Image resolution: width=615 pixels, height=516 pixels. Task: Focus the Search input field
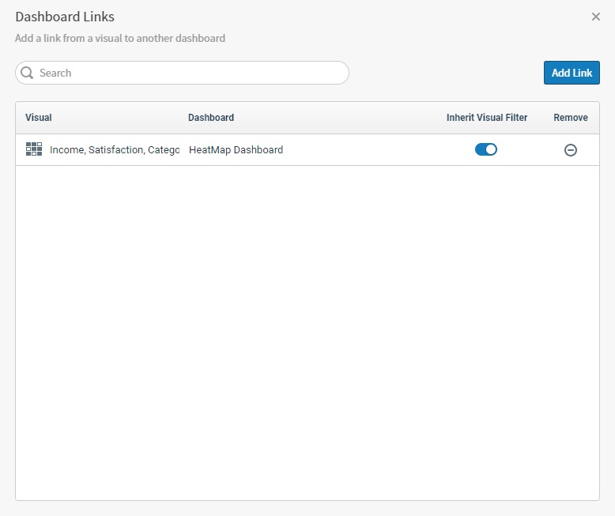[190, 73]
